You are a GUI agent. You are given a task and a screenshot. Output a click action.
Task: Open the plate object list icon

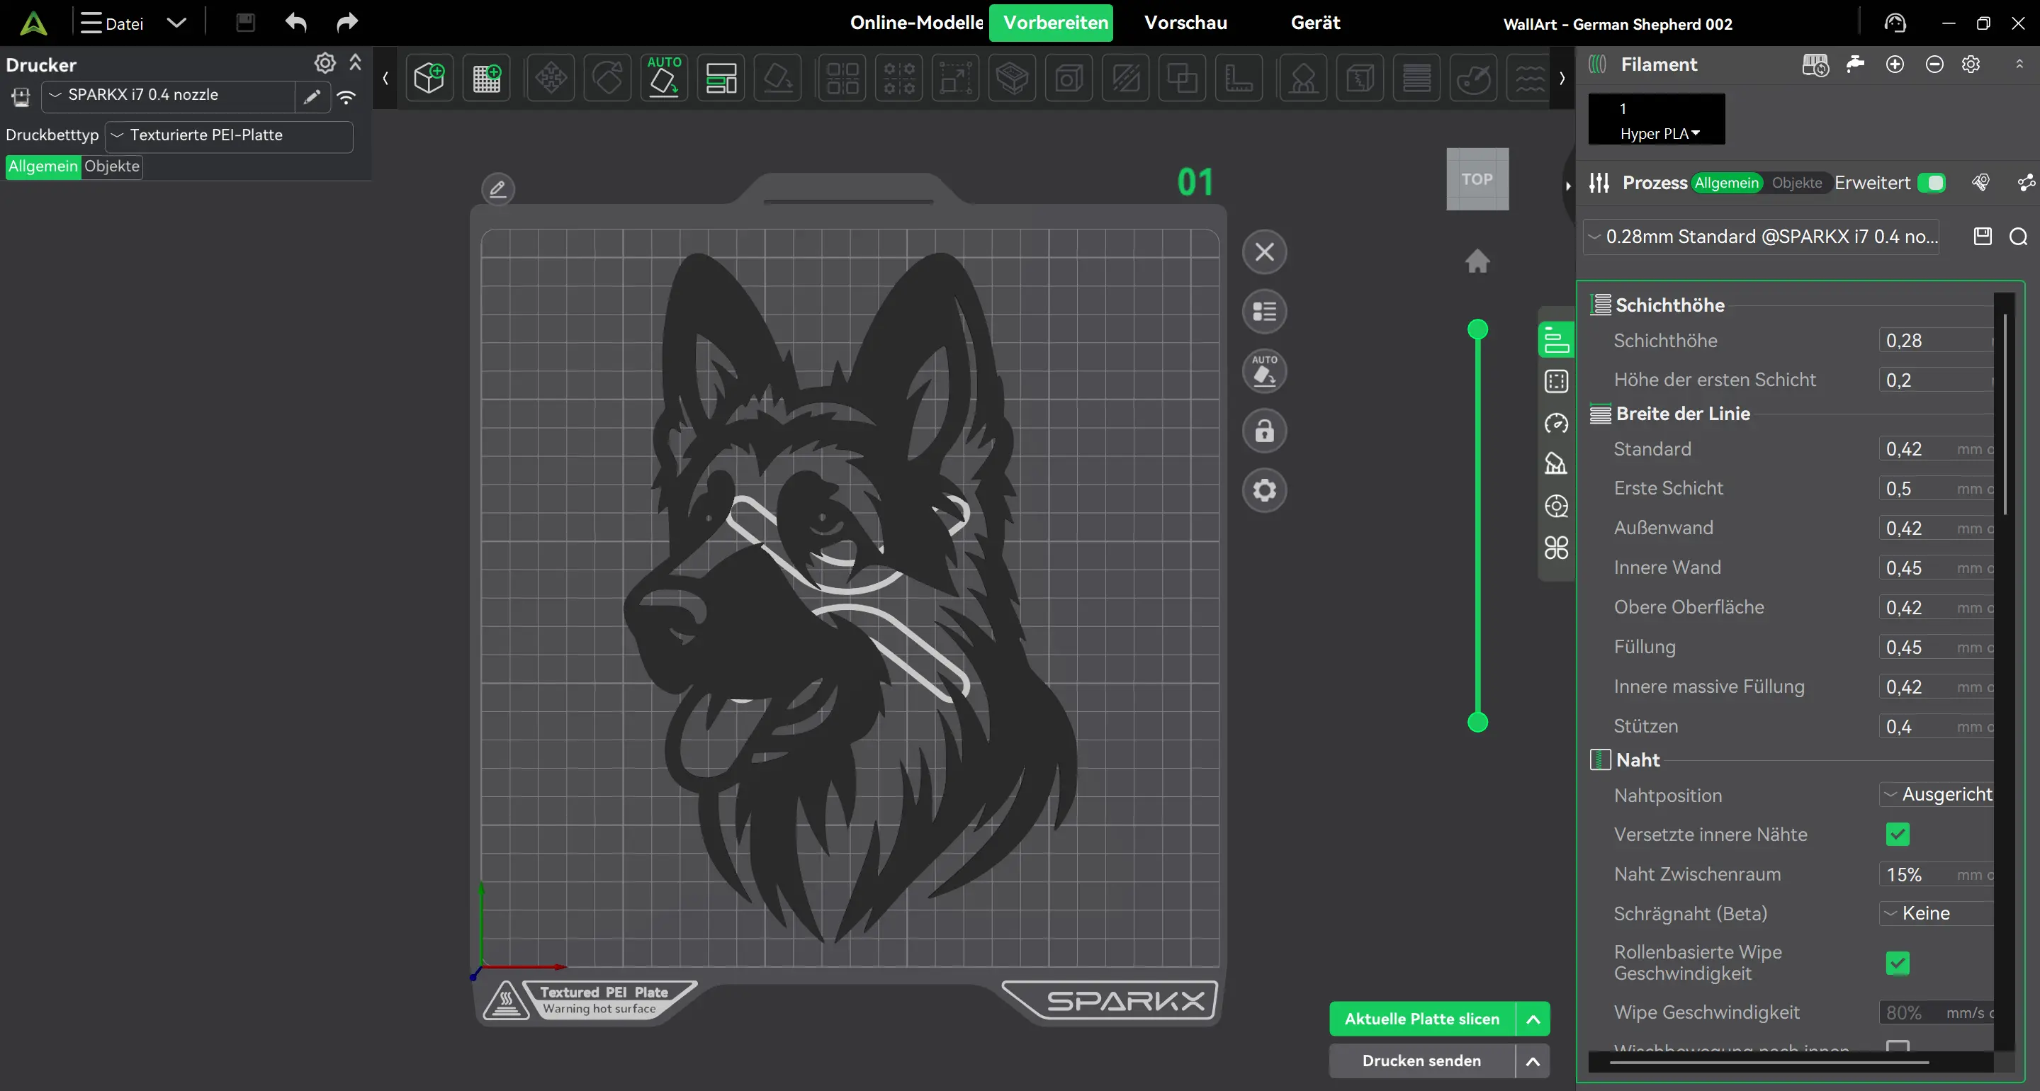click(1265, 312)
